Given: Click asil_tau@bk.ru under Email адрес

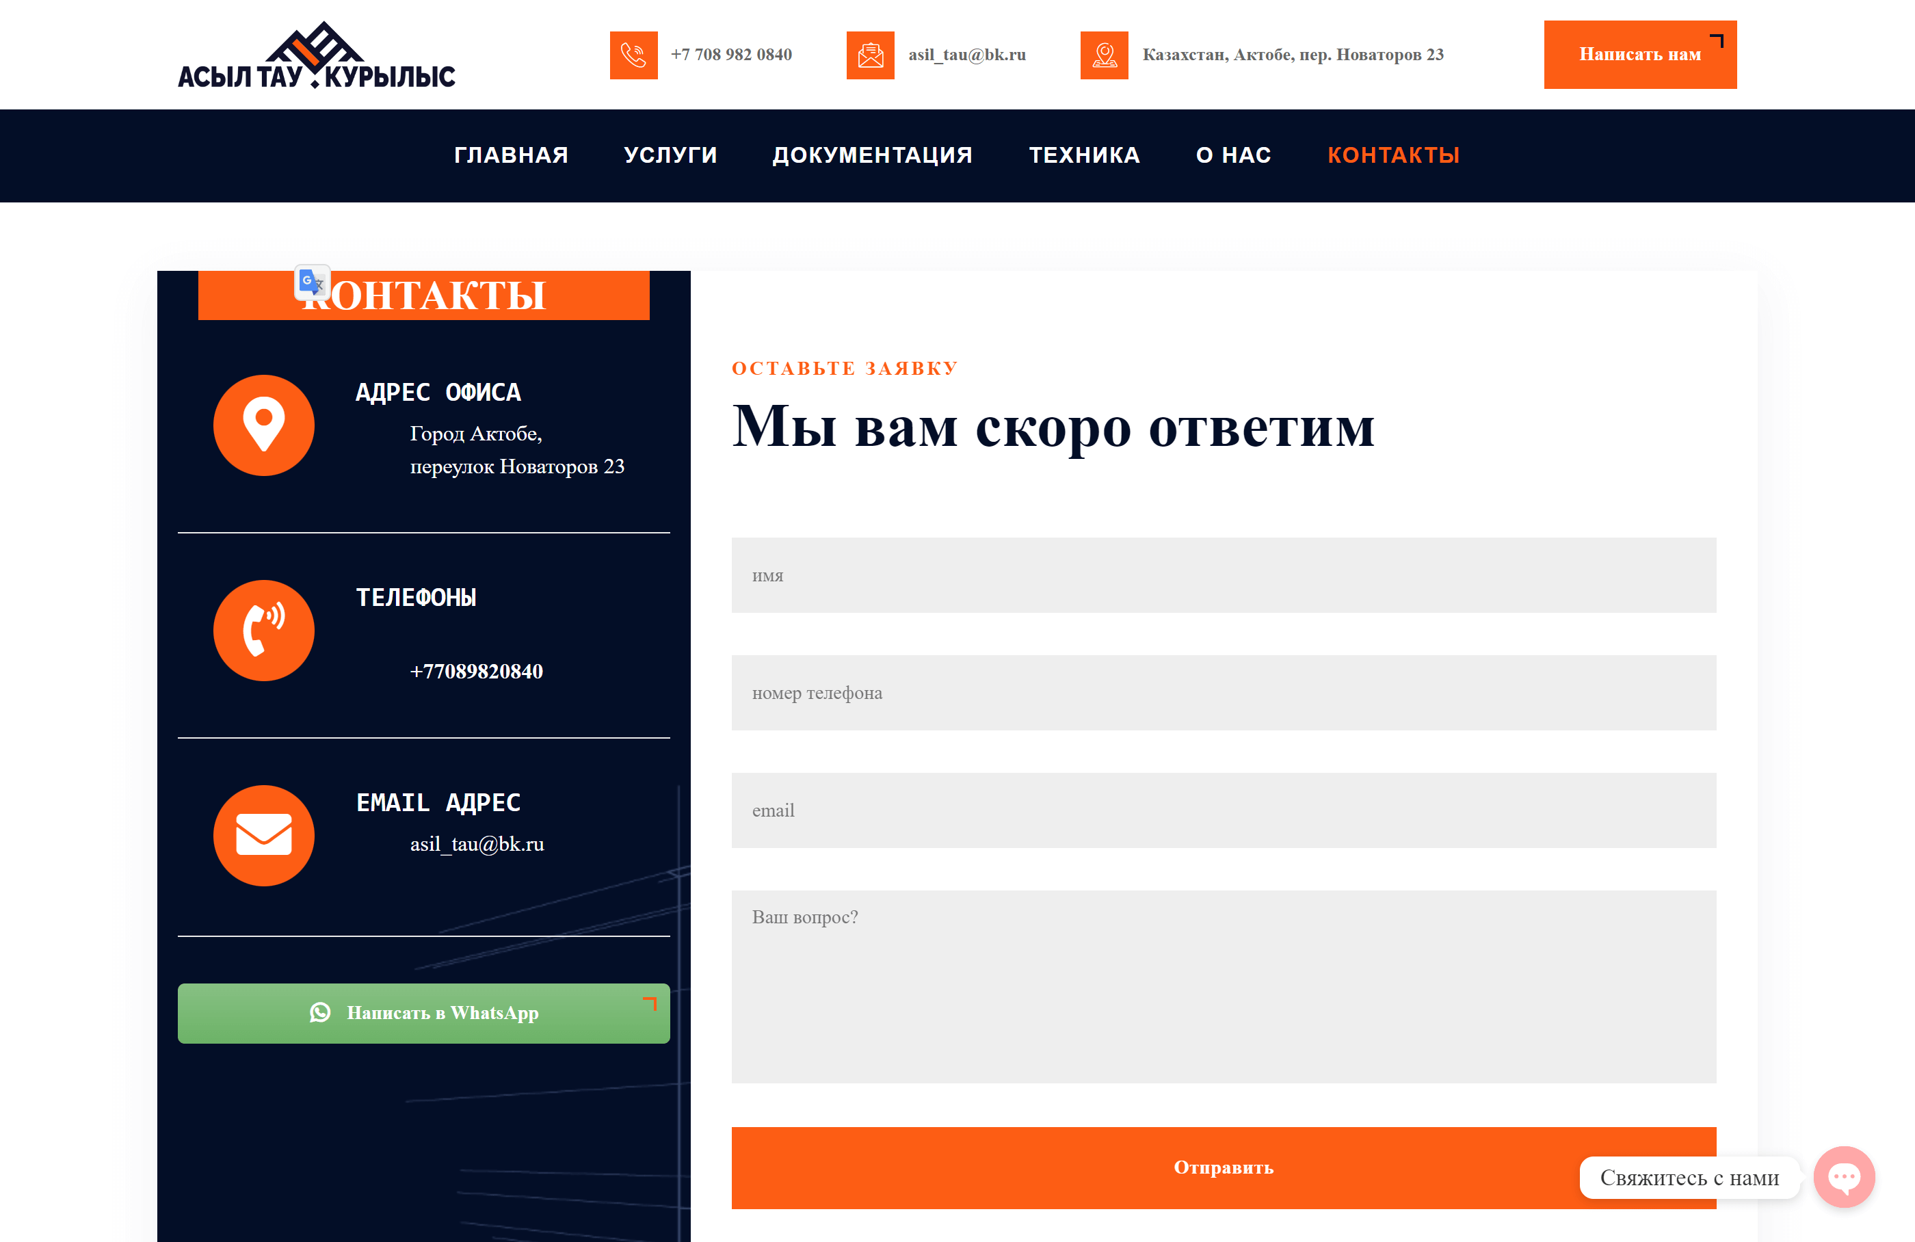Looking at the screenshot, I should (477, 844).
